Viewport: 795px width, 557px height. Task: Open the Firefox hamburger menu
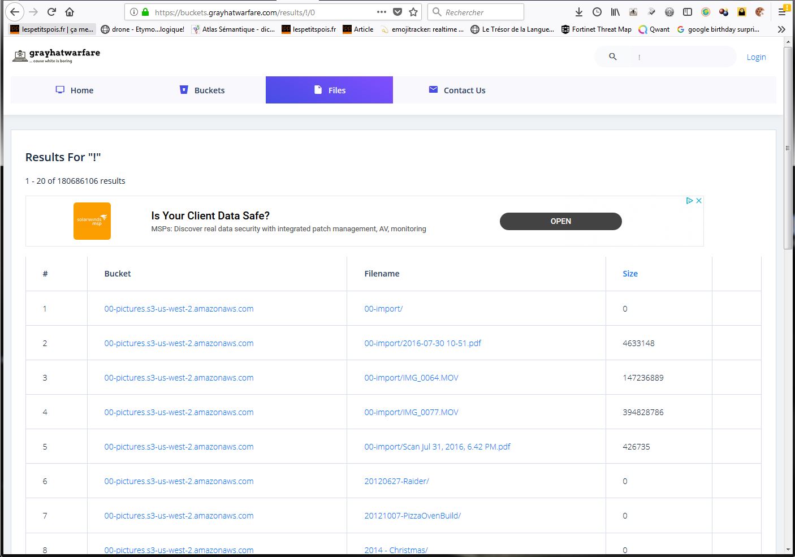[x=782, y=12]
